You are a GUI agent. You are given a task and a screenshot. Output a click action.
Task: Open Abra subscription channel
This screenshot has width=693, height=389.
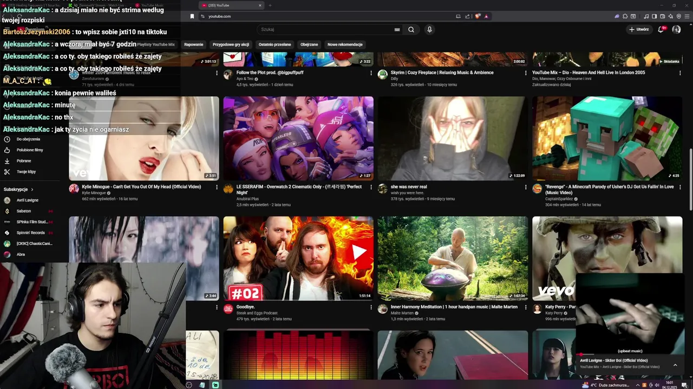pyautogui.click(x=21, y=254)
